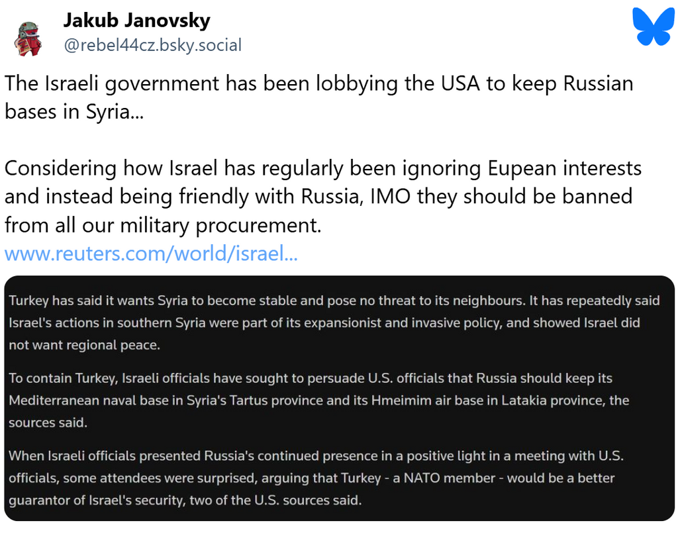Follow the www.reuters.com/world/israel link
678x535 pixels.
point(151,253)
